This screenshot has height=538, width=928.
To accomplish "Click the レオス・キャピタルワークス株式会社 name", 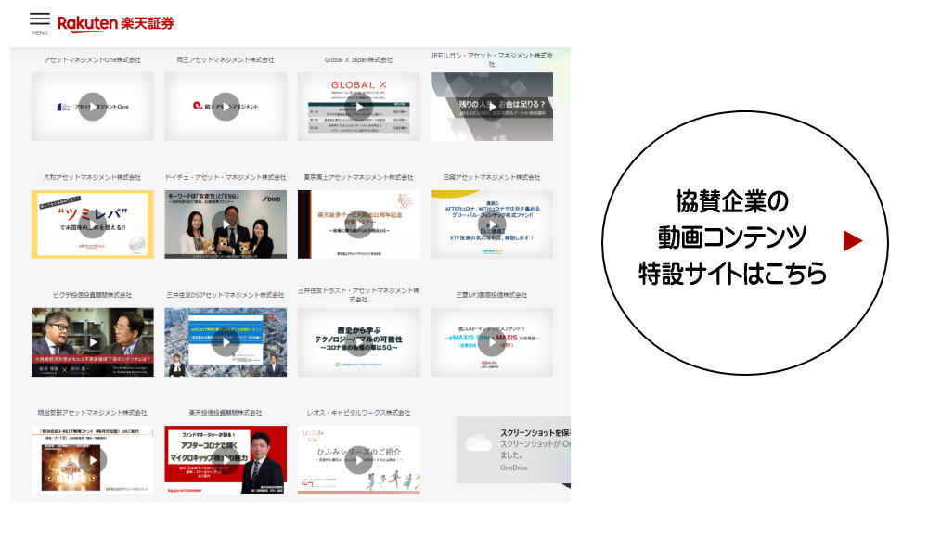I will [x=358, y=413].
